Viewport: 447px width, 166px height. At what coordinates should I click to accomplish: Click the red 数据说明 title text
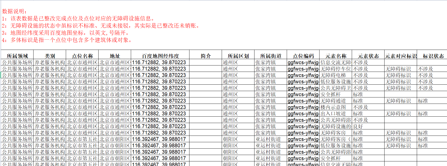coord(14,11)
